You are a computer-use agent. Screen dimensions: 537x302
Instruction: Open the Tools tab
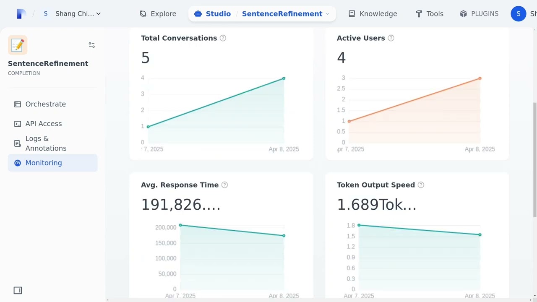(x=429, y=14)
